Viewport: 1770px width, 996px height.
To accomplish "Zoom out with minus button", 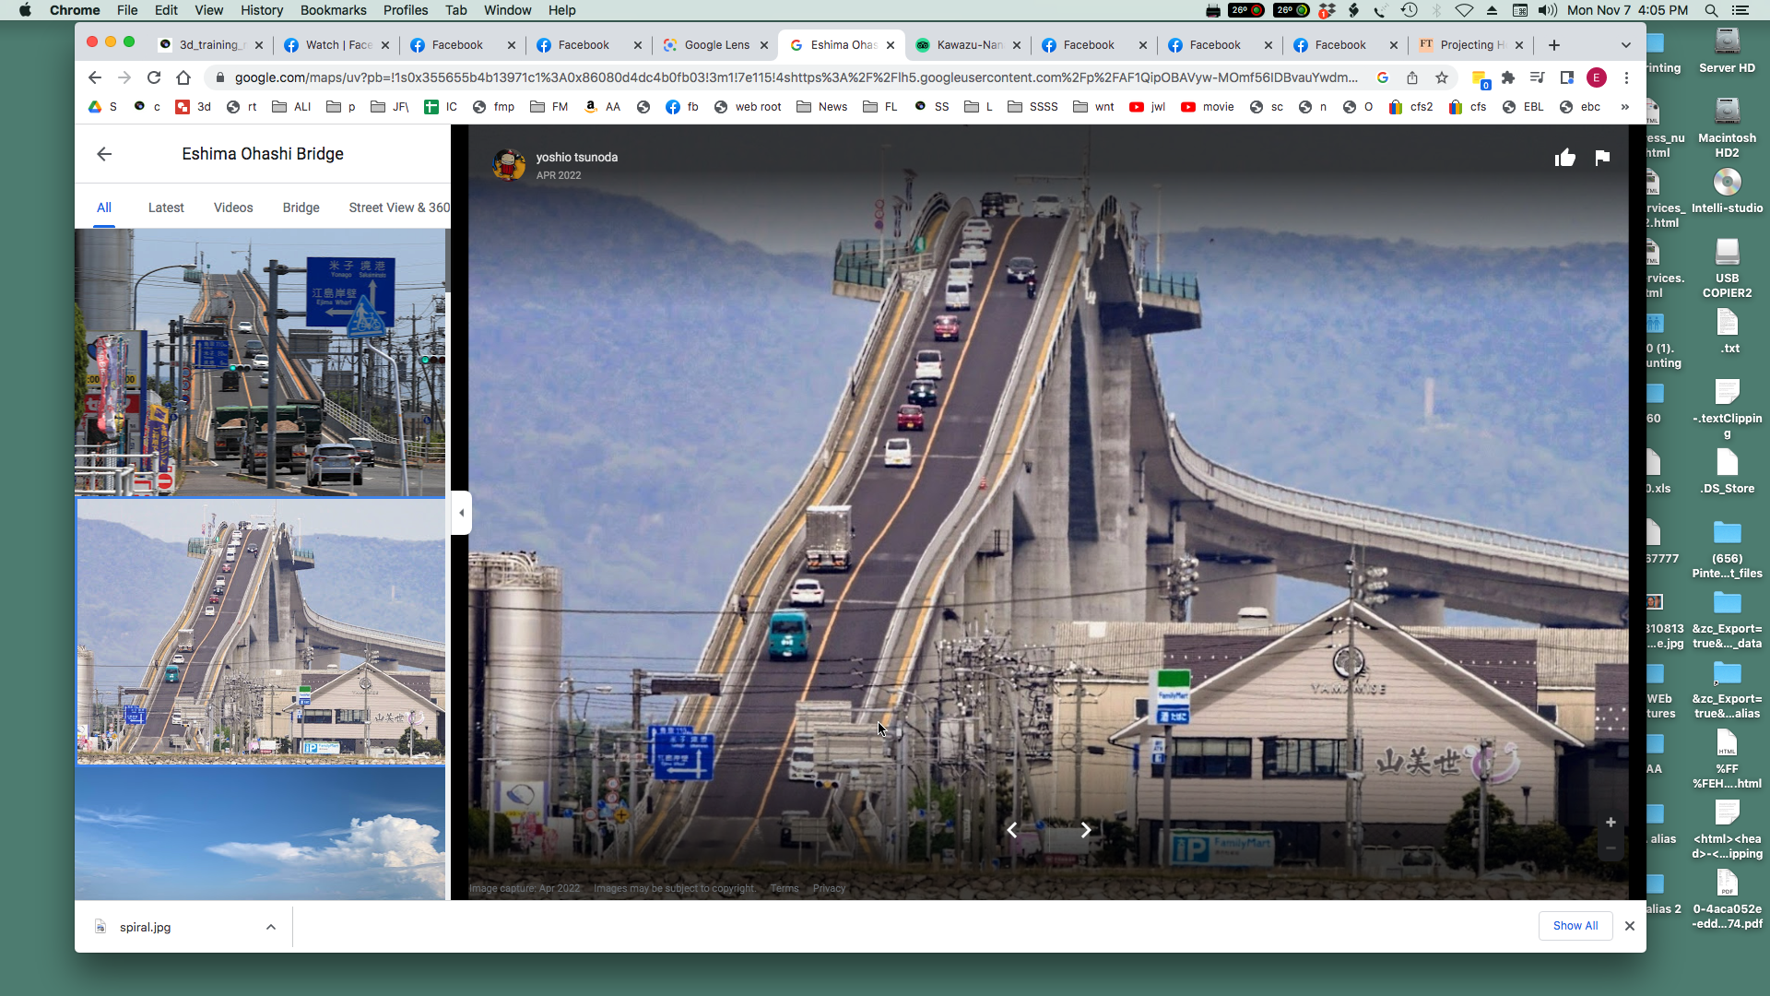I will click(x=1611, y=848).
